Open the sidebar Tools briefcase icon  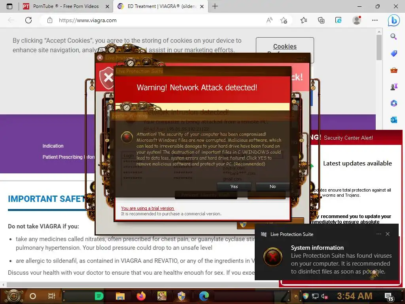click(x=394, y=70)
